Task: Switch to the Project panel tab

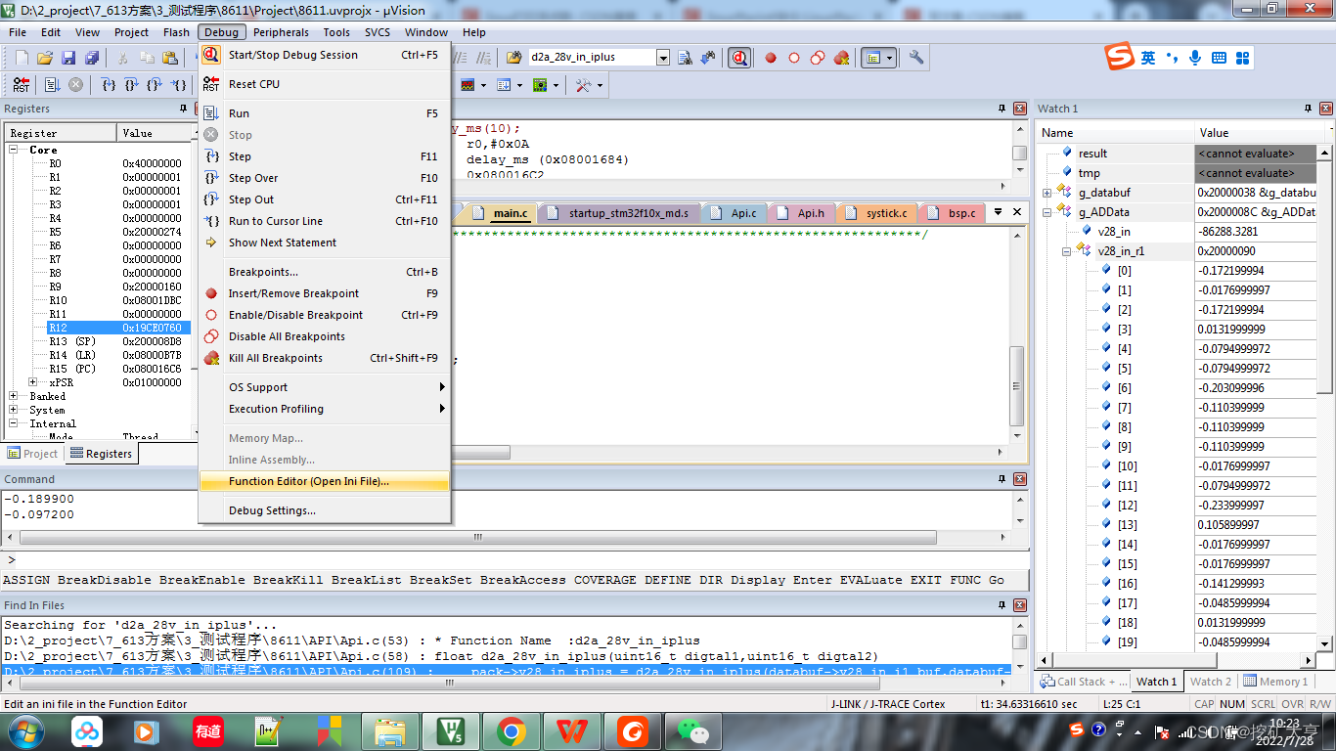Action: point(33,454)
